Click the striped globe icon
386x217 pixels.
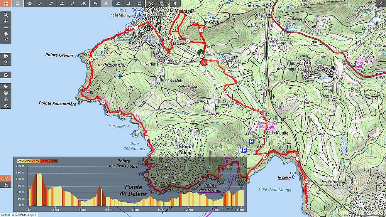[x=6, y=93]
